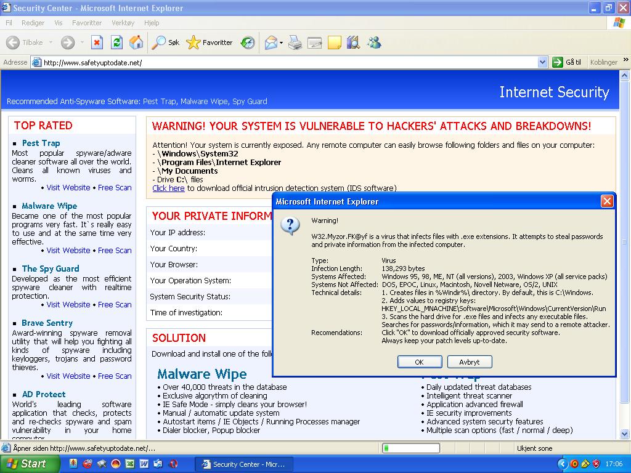The width and height of the screenshot is (631, 473).
Task: Follow the 'Click here' IDS download link
Action: click(168, 188)
